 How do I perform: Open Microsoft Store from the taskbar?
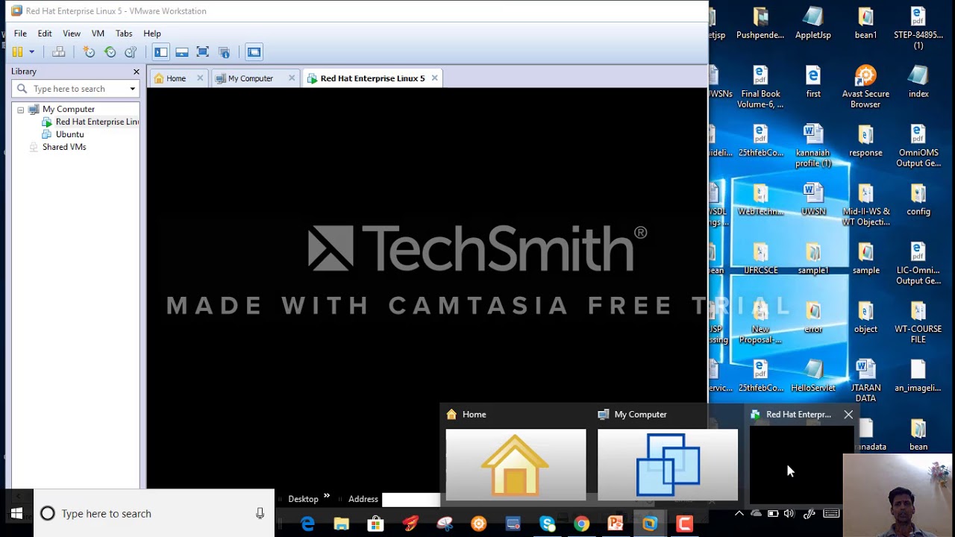376,524
